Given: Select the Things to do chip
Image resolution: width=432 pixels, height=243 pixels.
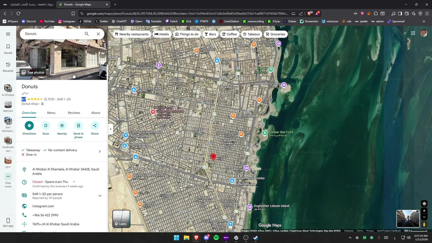Looking at the screenshot, I should (x=187, y=34).
